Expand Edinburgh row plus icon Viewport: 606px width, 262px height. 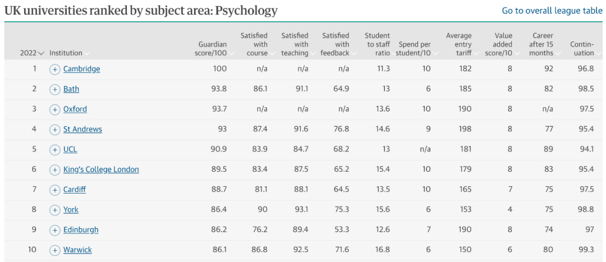point(55,230)
